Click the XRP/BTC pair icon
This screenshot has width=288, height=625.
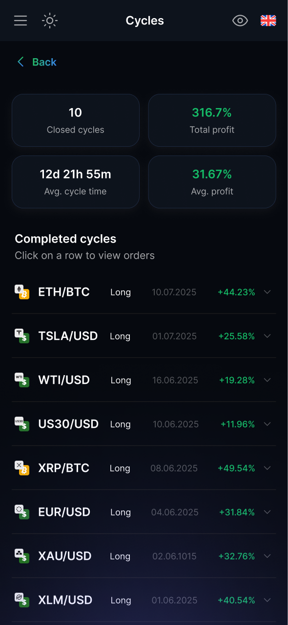(22, 468)
